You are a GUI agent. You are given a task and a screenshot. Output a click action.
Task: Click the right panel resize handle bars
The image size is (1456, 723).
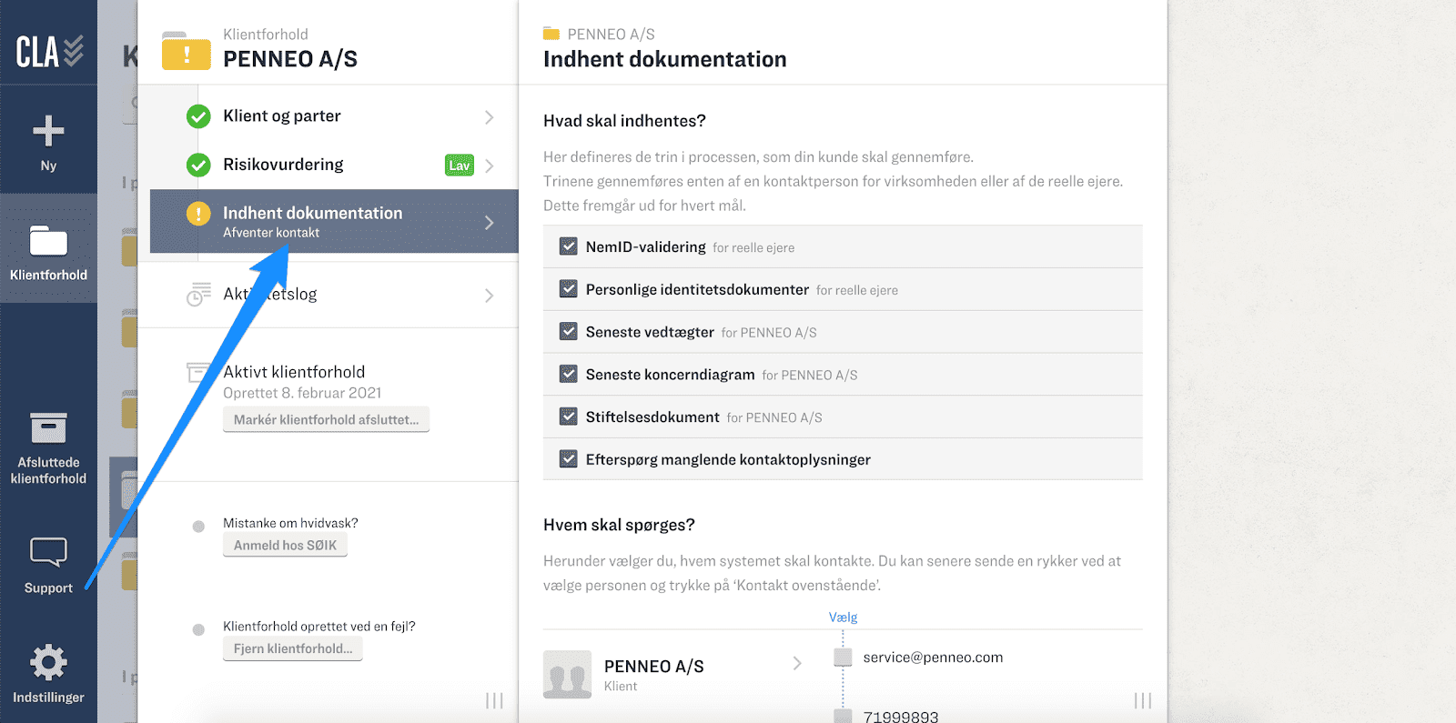click(1143, 700)
